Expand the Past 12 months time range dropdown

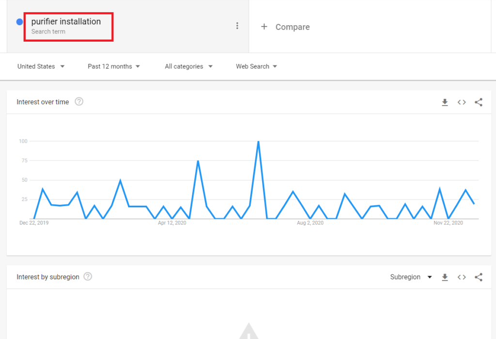point(114,66)
